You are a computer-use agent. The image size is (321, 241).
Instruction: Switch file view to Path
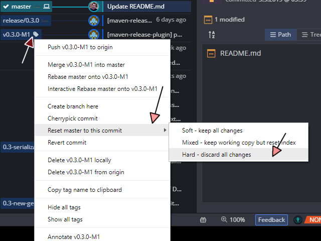[x=280, y=35]
